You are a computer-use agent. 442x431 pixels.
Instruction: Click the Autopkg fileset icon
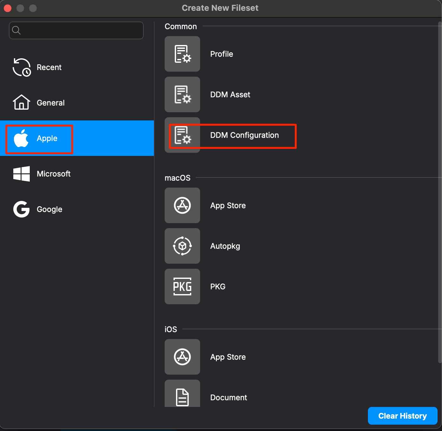(x=182, y=246)
